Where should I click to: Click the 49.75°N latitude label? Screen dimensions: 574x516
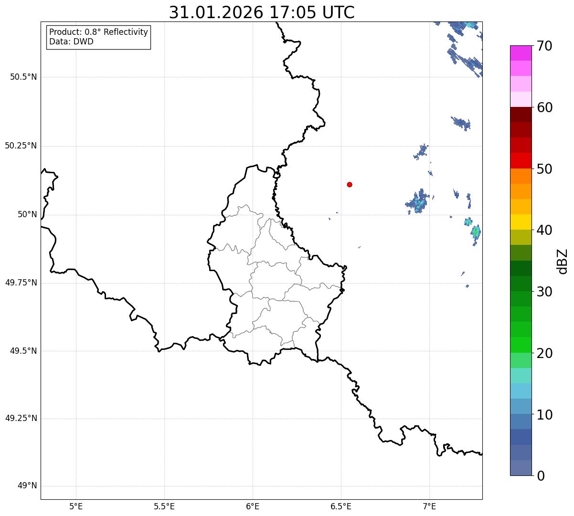tap(21, 283)
